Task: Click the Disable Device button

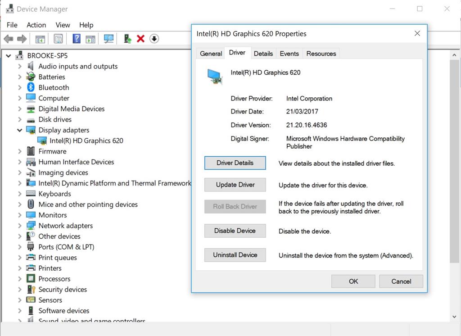Action: [x=235, y=231]
